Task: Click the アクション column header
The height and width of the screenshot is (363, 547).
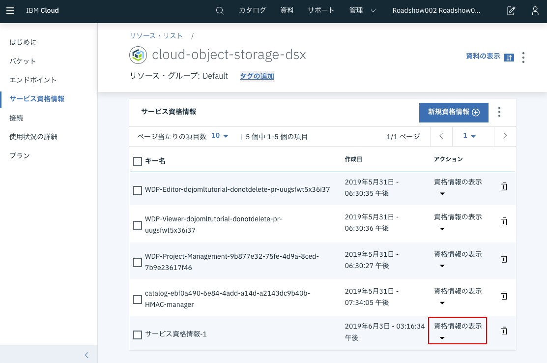Action: click(448, 159)
